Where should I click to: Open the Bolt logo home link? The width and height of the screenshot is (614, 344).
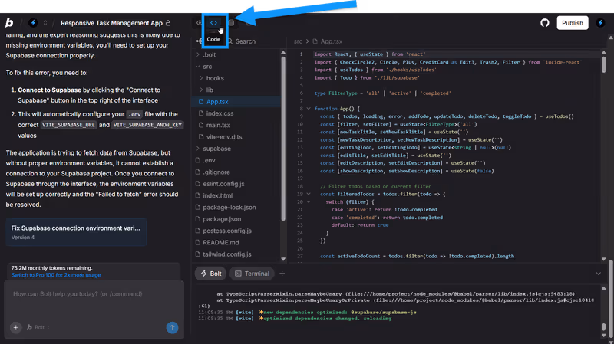(9, 23)
